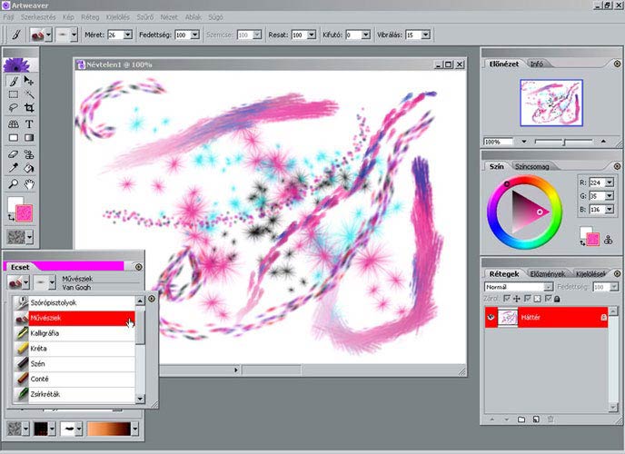Pick the Eraser tool
625x454 pixels.
click(x=13, y=153)
